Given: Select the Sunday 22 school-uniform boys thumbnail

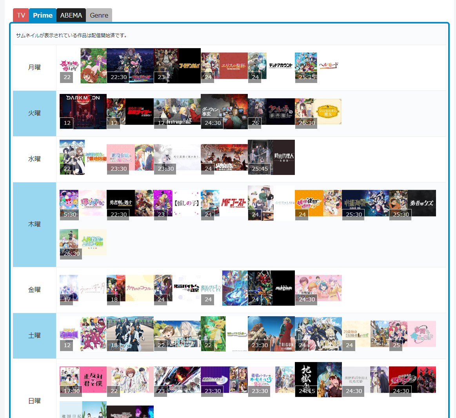Looking at the screenshot, I should coord(130,380).
